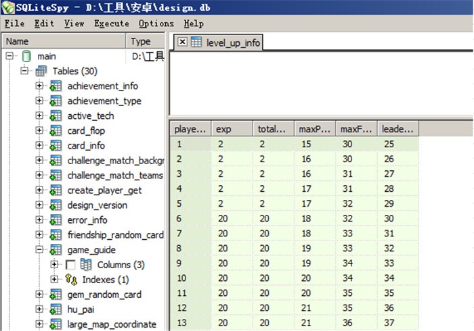The height and width of the screenshot is (331, 474).
Task: Open the File menu
Action: pyautogui.click(x=14, y=24)
